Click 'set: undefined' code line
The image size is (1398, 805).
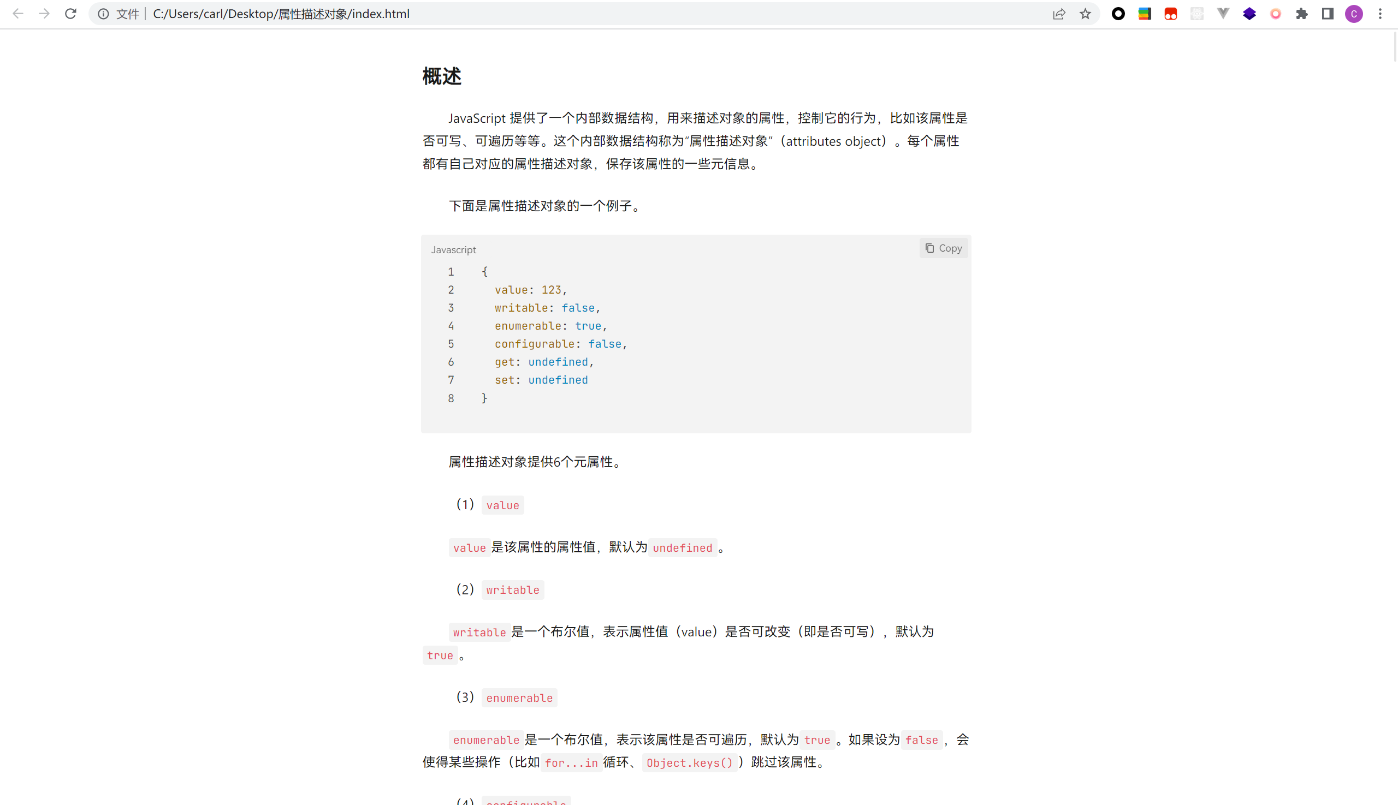[x=541, y=380]
